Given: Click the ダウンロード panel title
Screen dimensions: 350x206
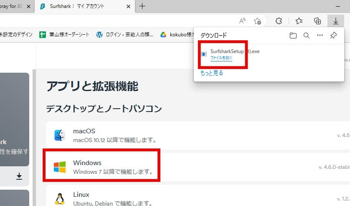Looking at the screenshot, I should 213,35.
